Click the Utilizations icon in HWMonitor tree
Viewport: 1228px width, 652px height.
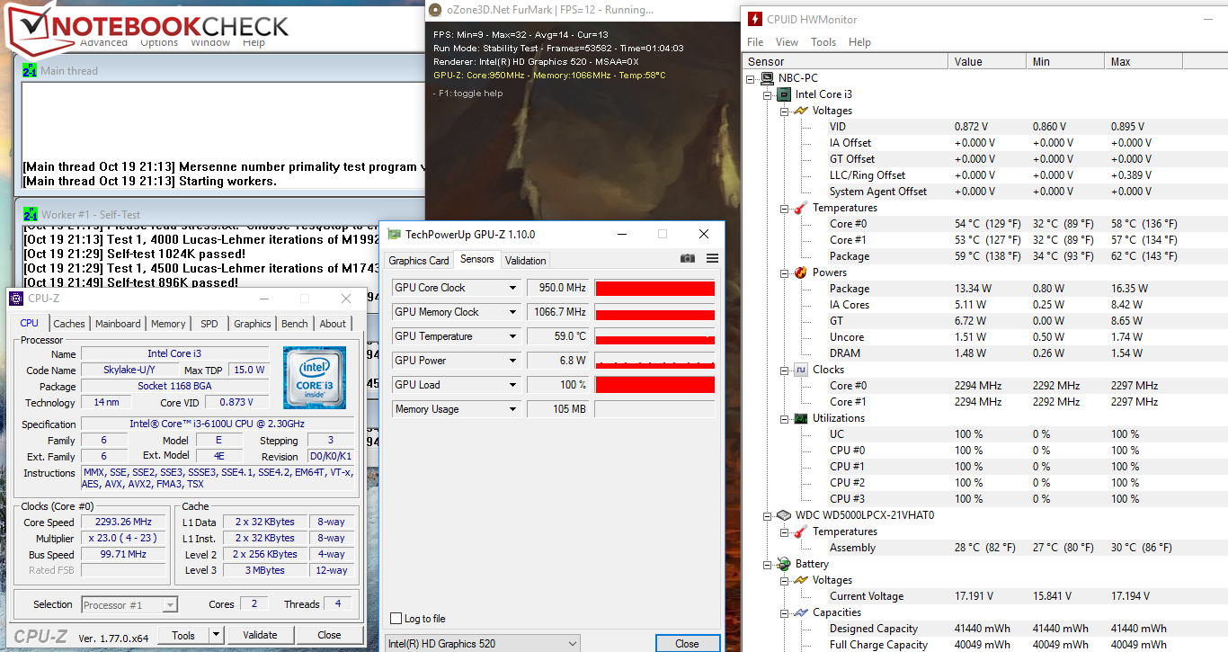coord(800,418)
